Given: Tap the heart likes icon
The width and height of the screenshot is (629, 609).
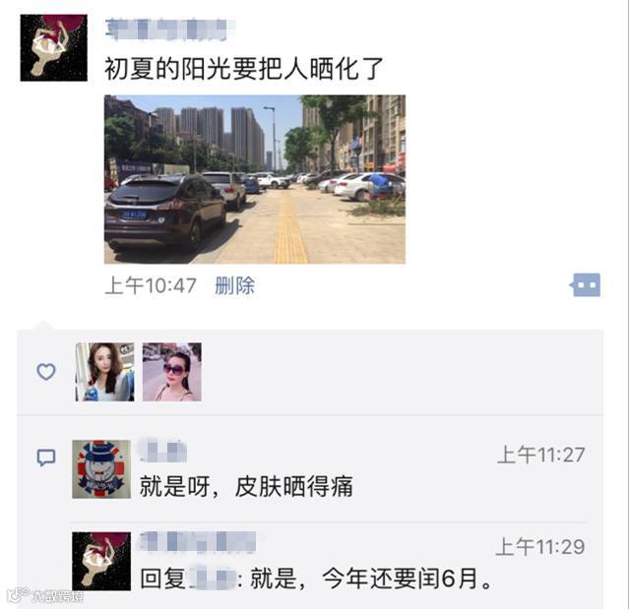Looking at the screenshot, I should click(46, 372).
